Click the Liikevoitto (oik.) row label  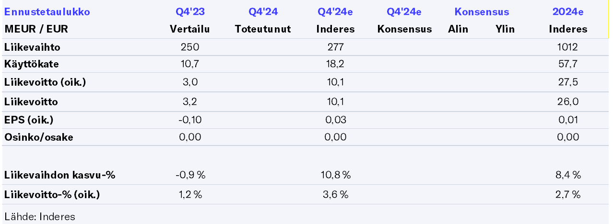(45, 82)
